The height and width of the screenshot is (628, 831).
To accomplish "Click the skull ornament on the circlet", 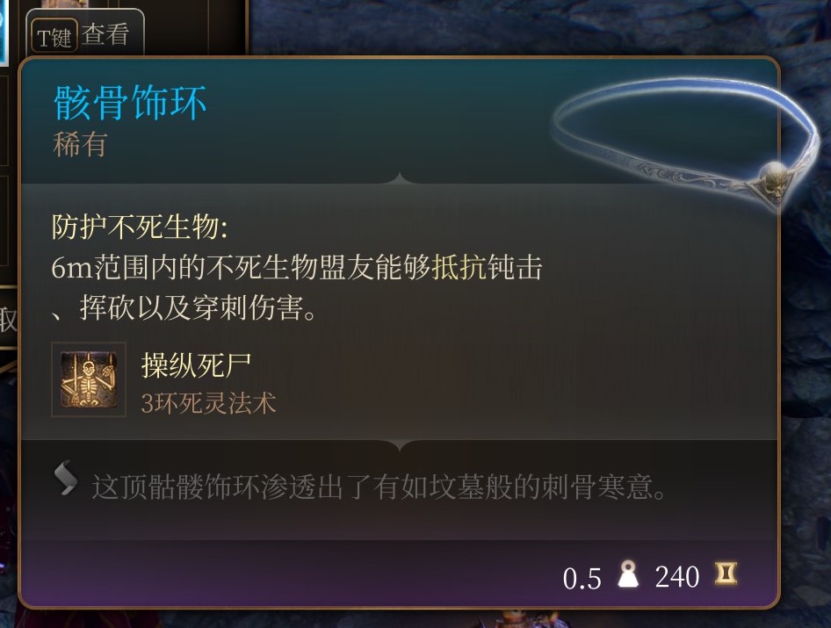I will click(774, 180).
